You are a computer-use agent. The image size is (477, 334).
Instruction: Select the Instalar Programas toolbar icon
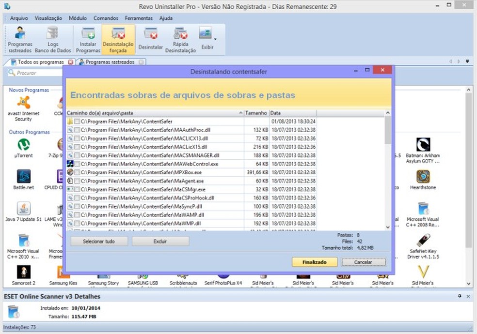click(88, 39)
